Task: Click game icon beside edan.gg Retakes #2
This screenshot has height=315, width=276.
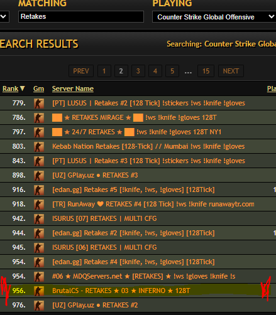Action: pos(39,233)
